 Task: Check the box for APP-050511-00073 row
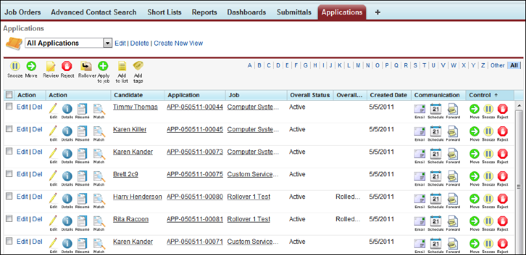[x=9, y=151]
